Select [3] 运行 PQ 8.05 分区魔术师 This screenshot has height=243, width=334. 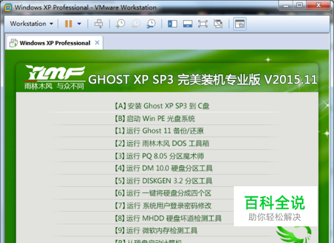click(160, 156)
